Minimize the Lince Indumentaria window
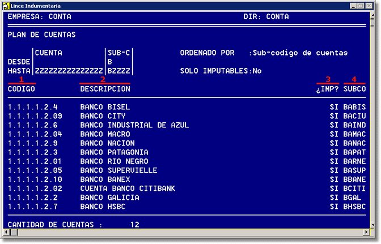This screenshot has height=244, width=381. [354, 6]
